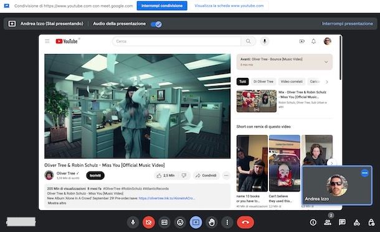Open YouTube hamburger menu
Image resolution: width=380 pixels, height=232 pixels.
click(x=47, y=41)
